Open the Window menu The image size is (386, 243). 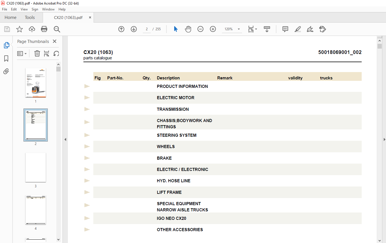[48, 9]
